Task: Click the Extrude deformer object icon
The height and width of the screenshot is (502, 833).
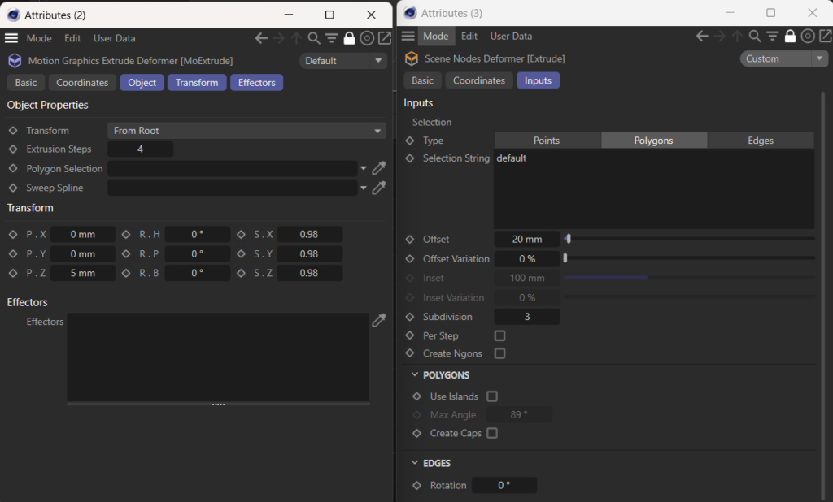Action: (x=410, y=58)
